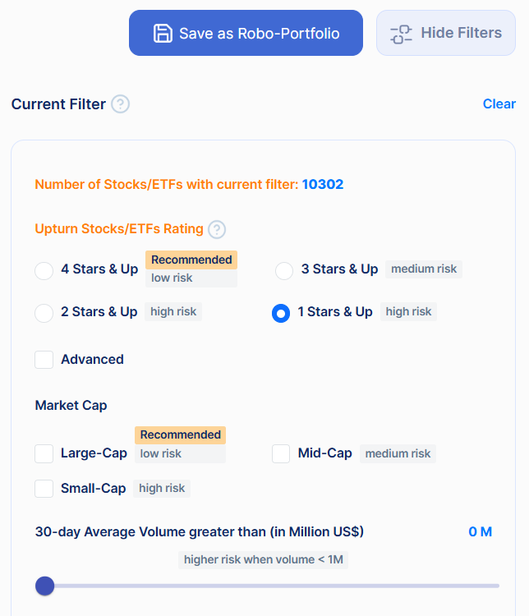Click the volume slider track middle
529x616 pixels.
[271, 586]
